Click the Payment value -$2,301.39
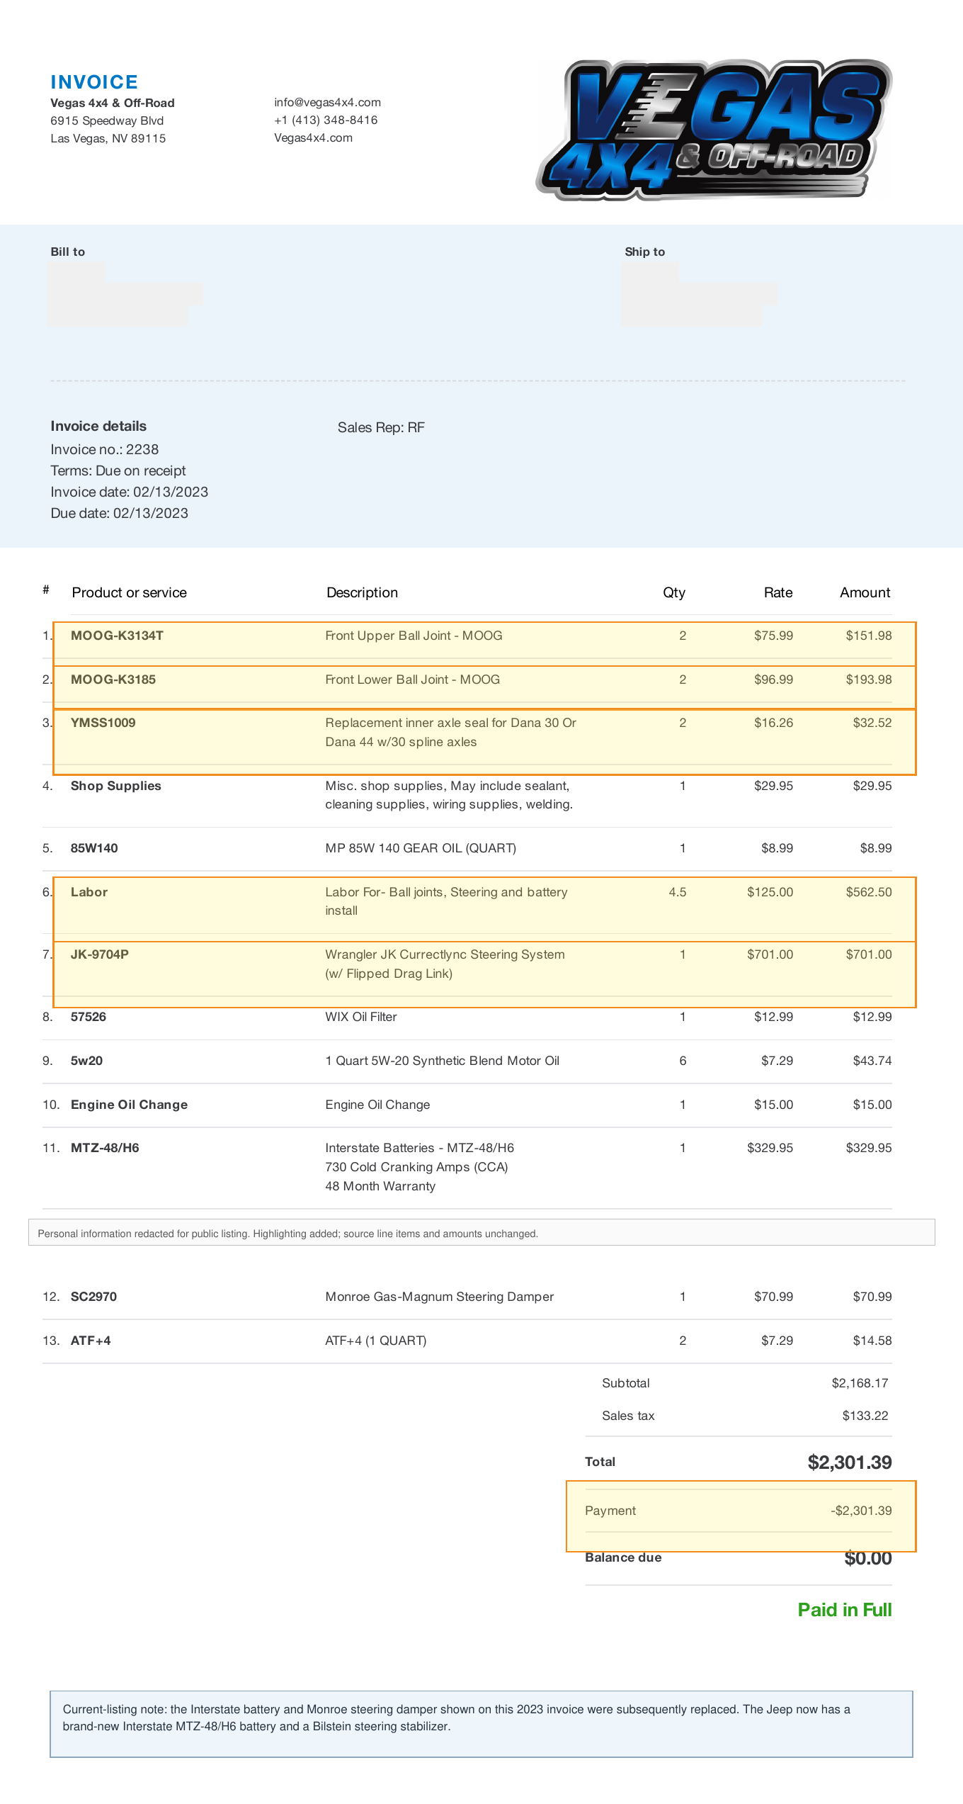The width and height of the screenshot is (963, 1804). tap(861, 1511)
